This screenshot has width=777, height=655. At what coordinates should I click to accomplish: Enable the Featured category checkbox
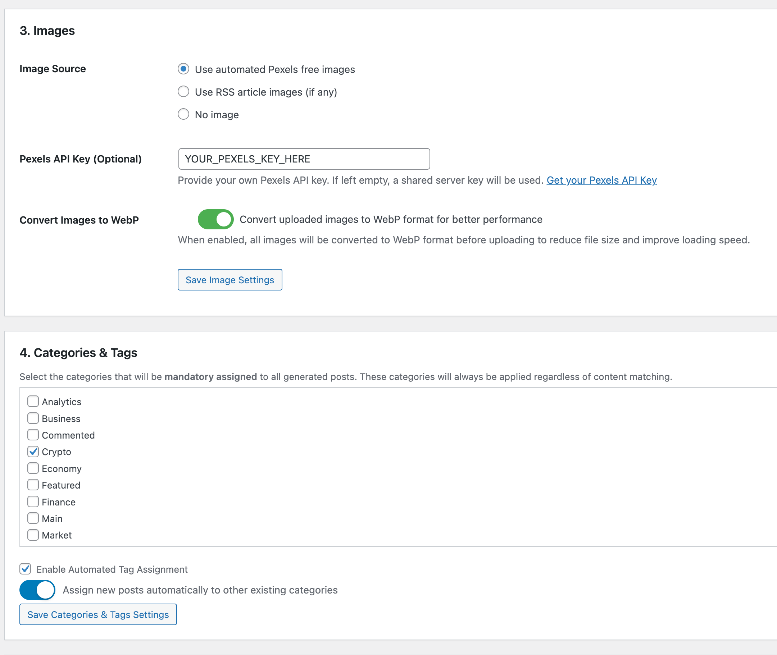[33, 485]
